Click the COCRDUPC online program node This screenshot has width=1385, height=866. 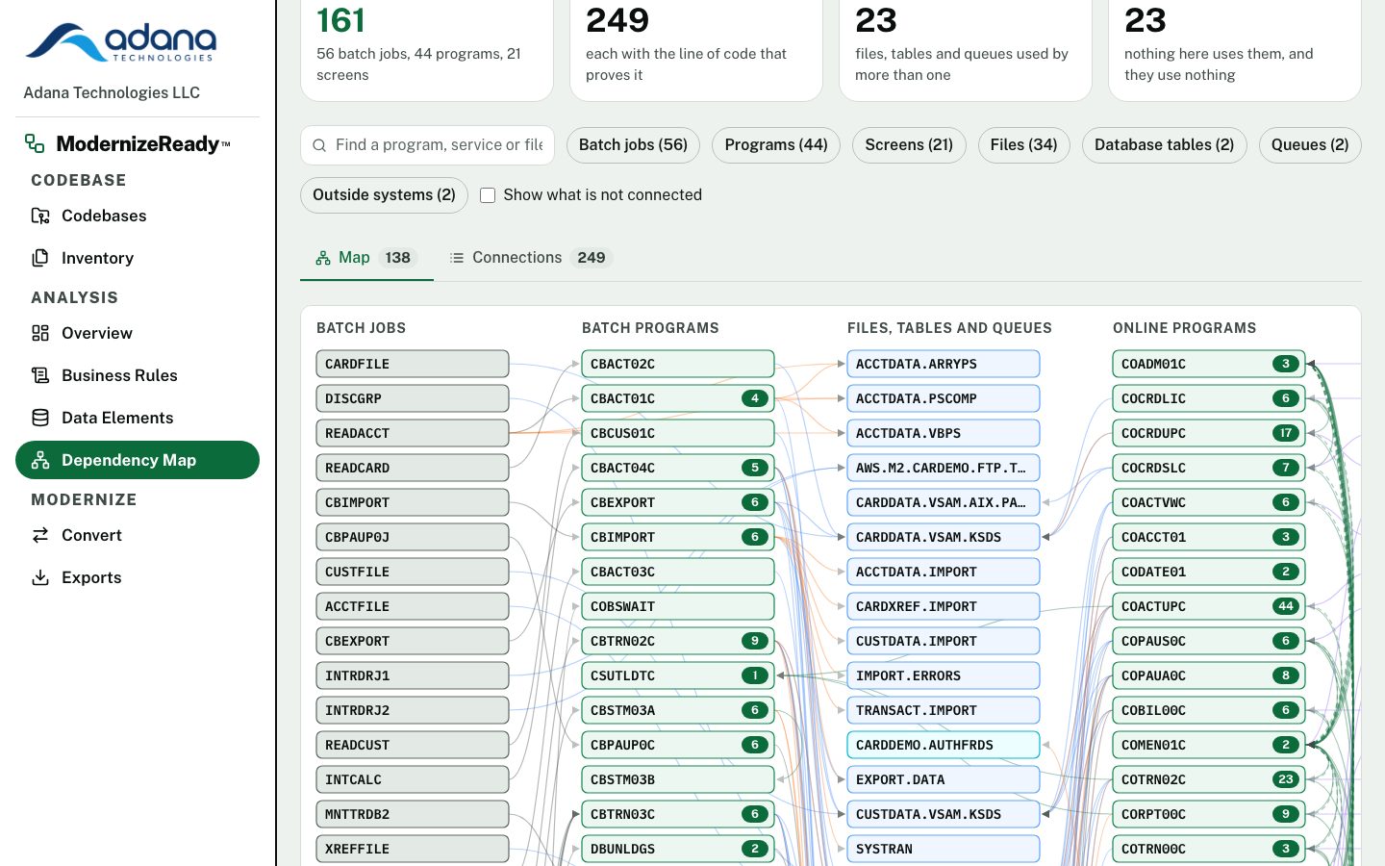coord(1209,433)
